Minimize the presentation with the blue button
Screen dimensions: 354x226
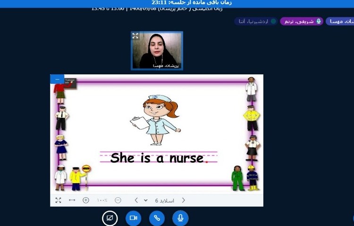tap(57, 79)
